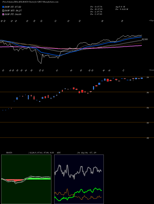Click the 'Pre L: 37.76' value

(96, 12)
